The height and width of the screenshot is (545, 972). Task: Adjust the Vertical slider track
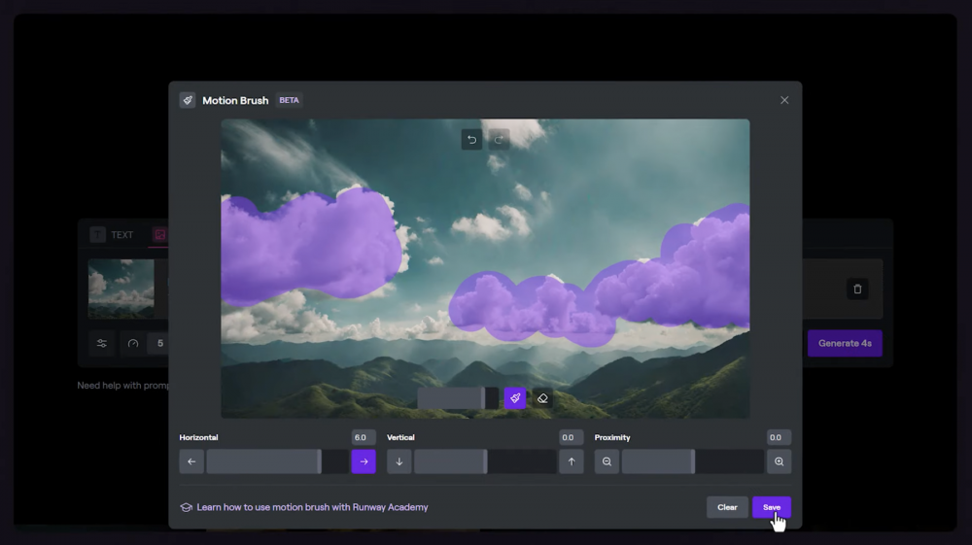click(485, 461)
